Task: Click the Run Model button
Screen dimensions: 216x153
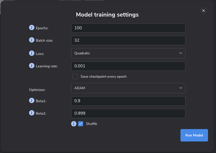Action: pyautogui.click(x=194, y=135)
